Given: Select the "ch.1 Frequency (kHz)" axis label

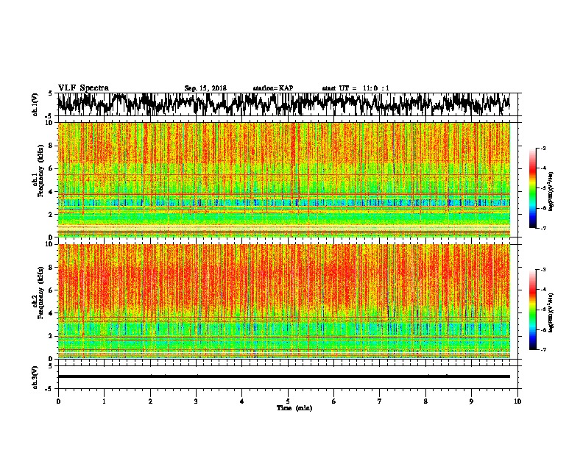Looking at the screenshot, I should pos(38,171).
